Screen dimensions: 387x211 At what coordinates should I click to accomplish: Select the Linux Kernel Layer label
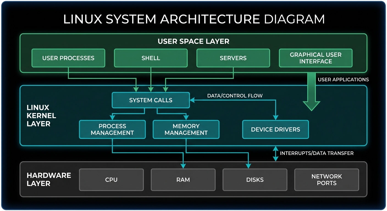(41, 116)
